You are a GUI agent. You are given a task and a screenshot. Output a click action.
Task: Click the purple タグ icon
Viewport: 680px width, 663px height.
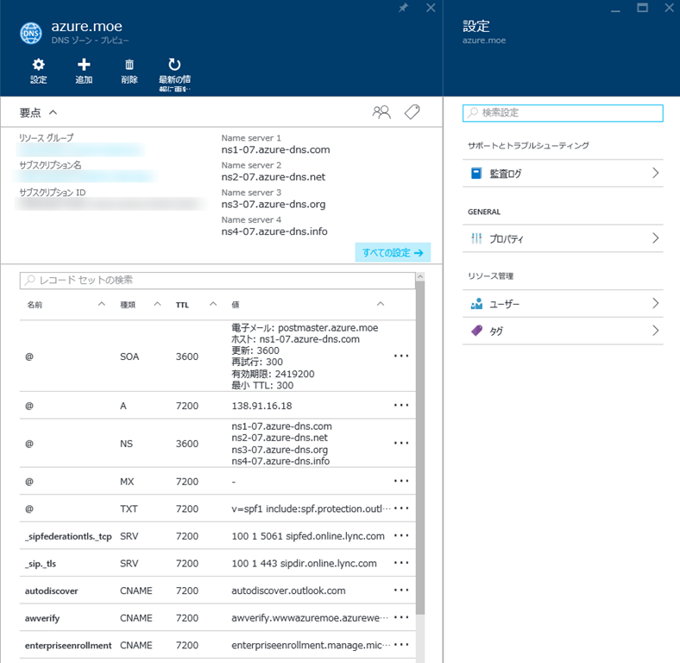pyautogui.click(x=476, y=331)
